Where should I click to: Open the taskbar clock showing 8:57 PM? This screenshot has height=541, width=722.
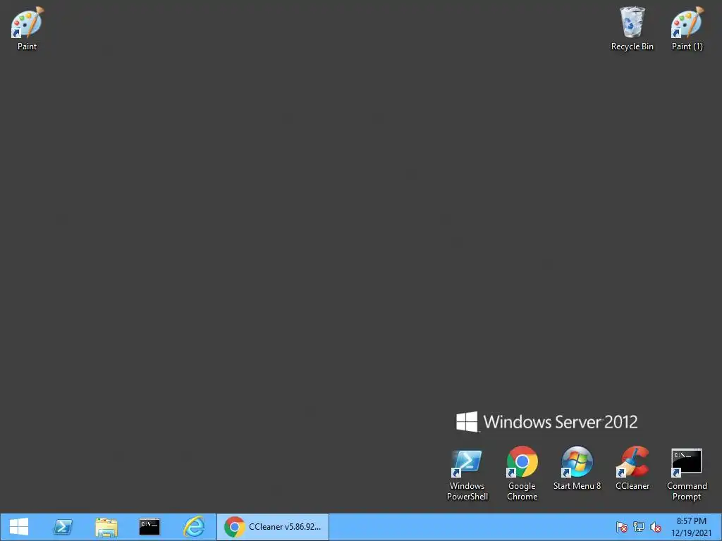(691, 527)
